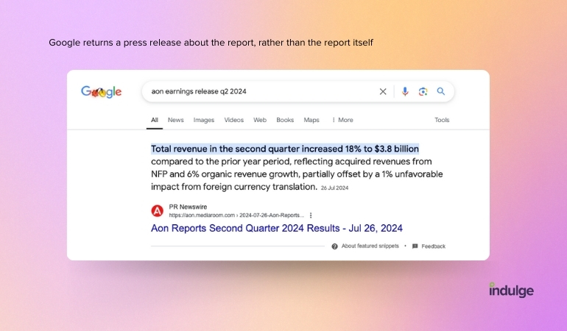
Task: Click the '26 Jul 2024' snippet date
Action: point(334,188)
